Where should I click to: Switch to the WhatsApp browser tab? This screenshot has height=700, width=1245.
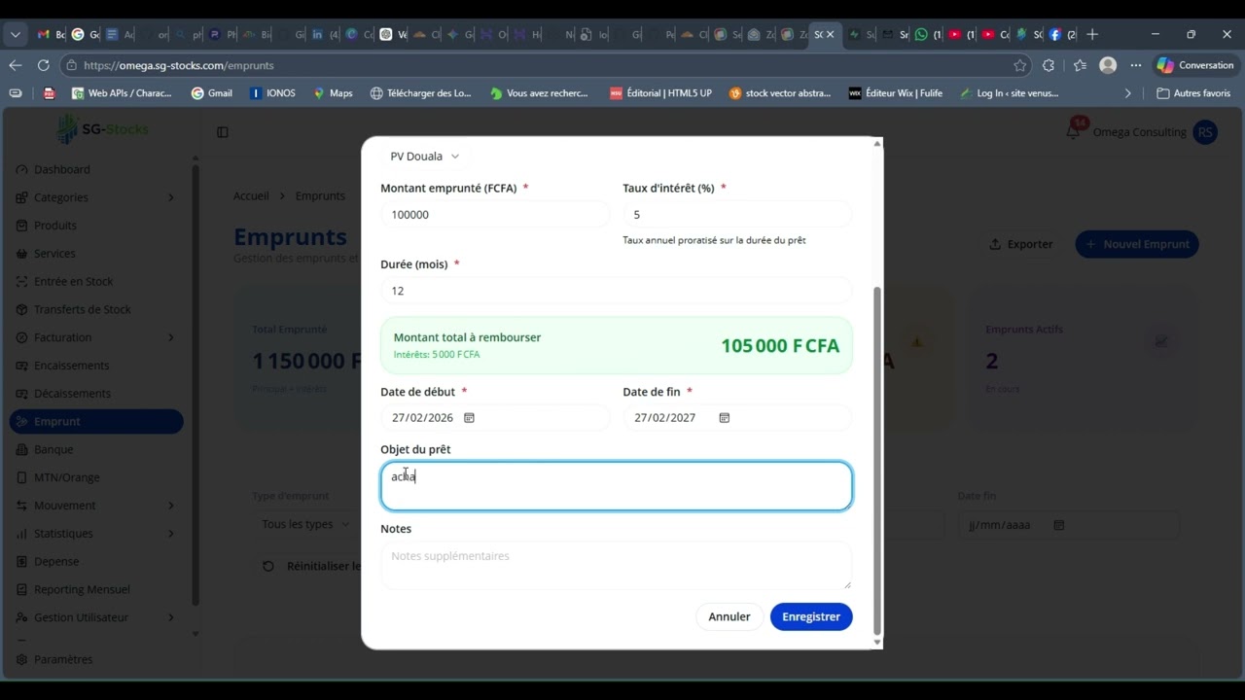(x=929, y=34)
